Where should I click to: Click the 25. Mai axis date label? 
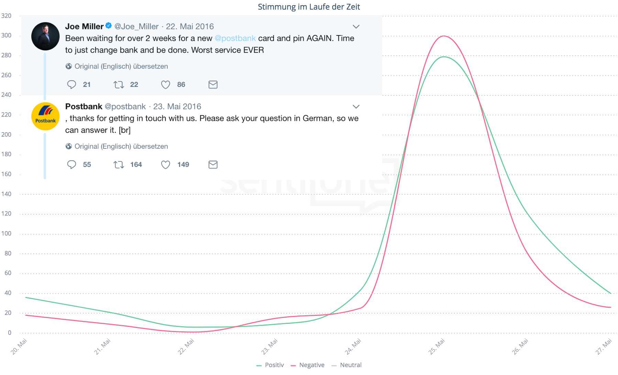(x=437, y=346)
